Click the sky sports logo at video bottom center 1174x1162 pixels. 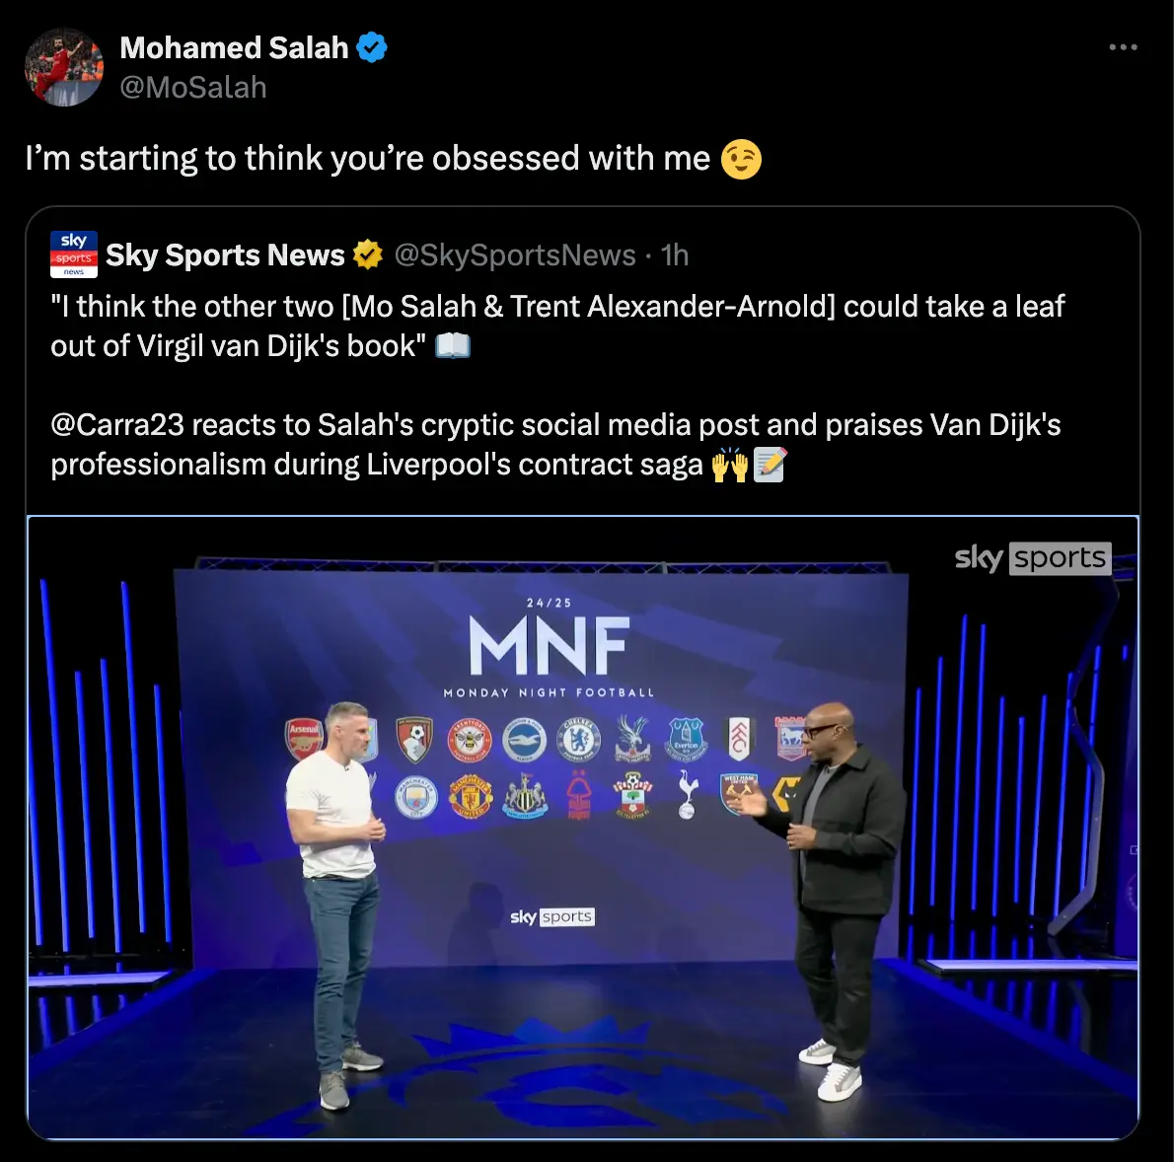point(552,916)
